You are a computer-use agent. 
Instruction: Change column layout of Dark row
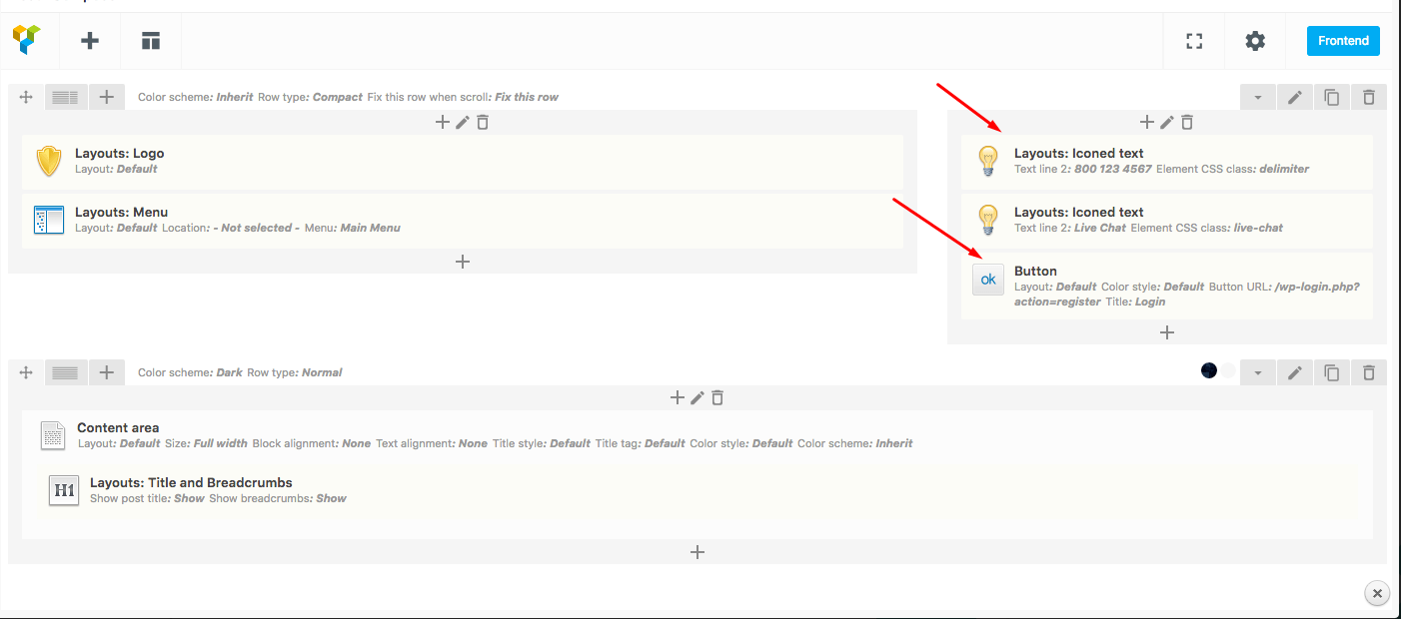click(65, 372)
